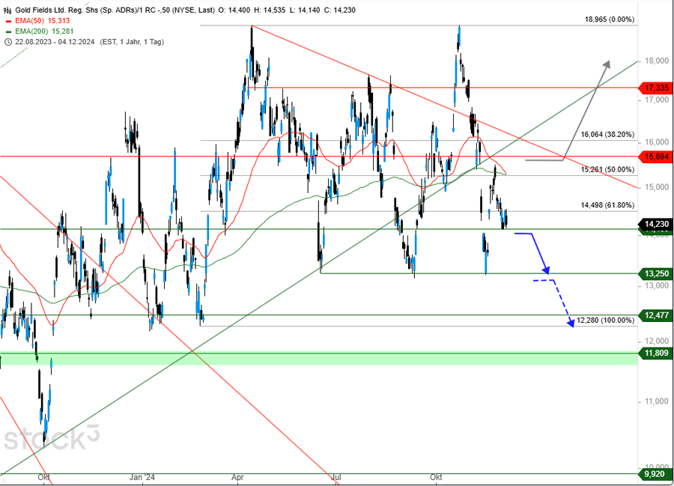Click the Jan '24 time axis label

tap(141, 477)
